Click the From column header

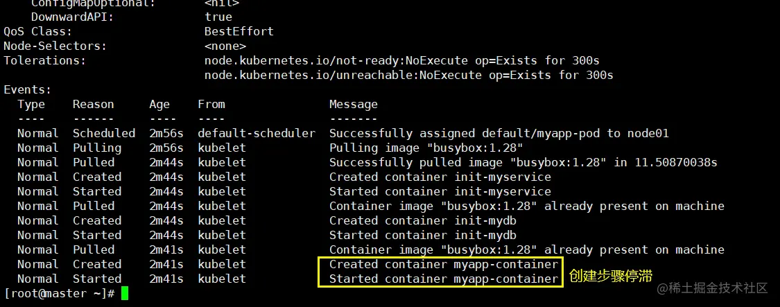(211, 104)
